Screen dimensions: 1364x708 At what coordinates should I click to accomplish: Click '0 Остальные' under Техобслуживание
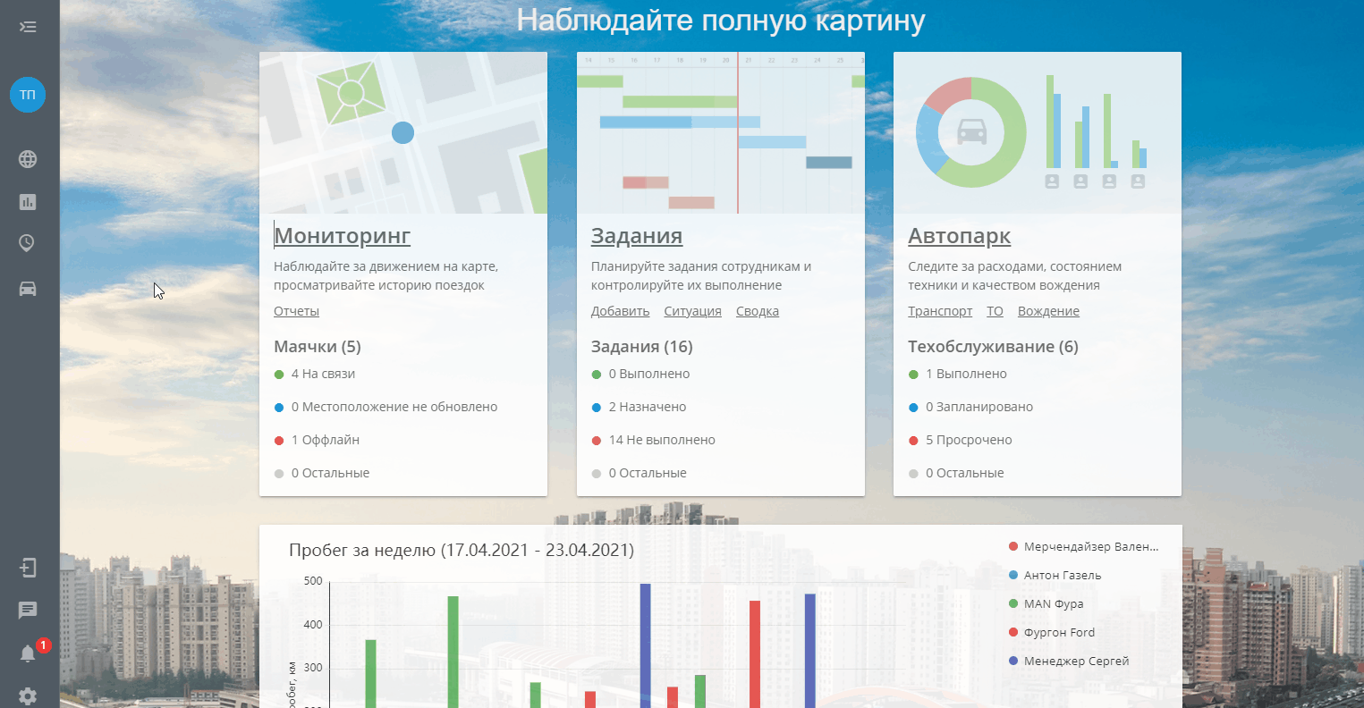[956, 473]
